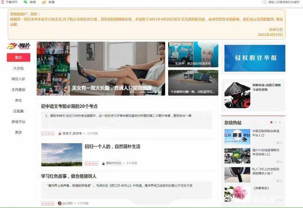Click avatar icon beside 新时代文化

click(x=103, y=163)
